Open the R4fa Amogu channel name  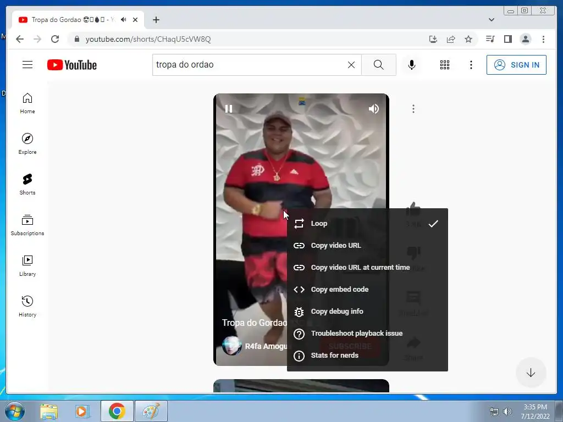[266, 346]
